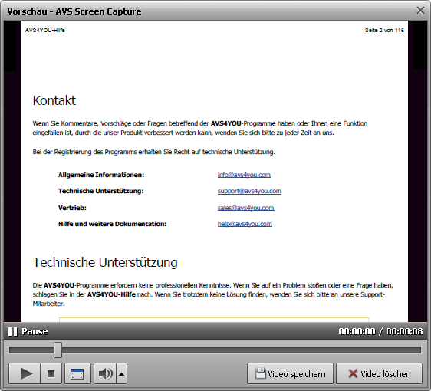Click the Pause status label
The width and height of the screenshot is (431, 391).
[x=35, y=331]
